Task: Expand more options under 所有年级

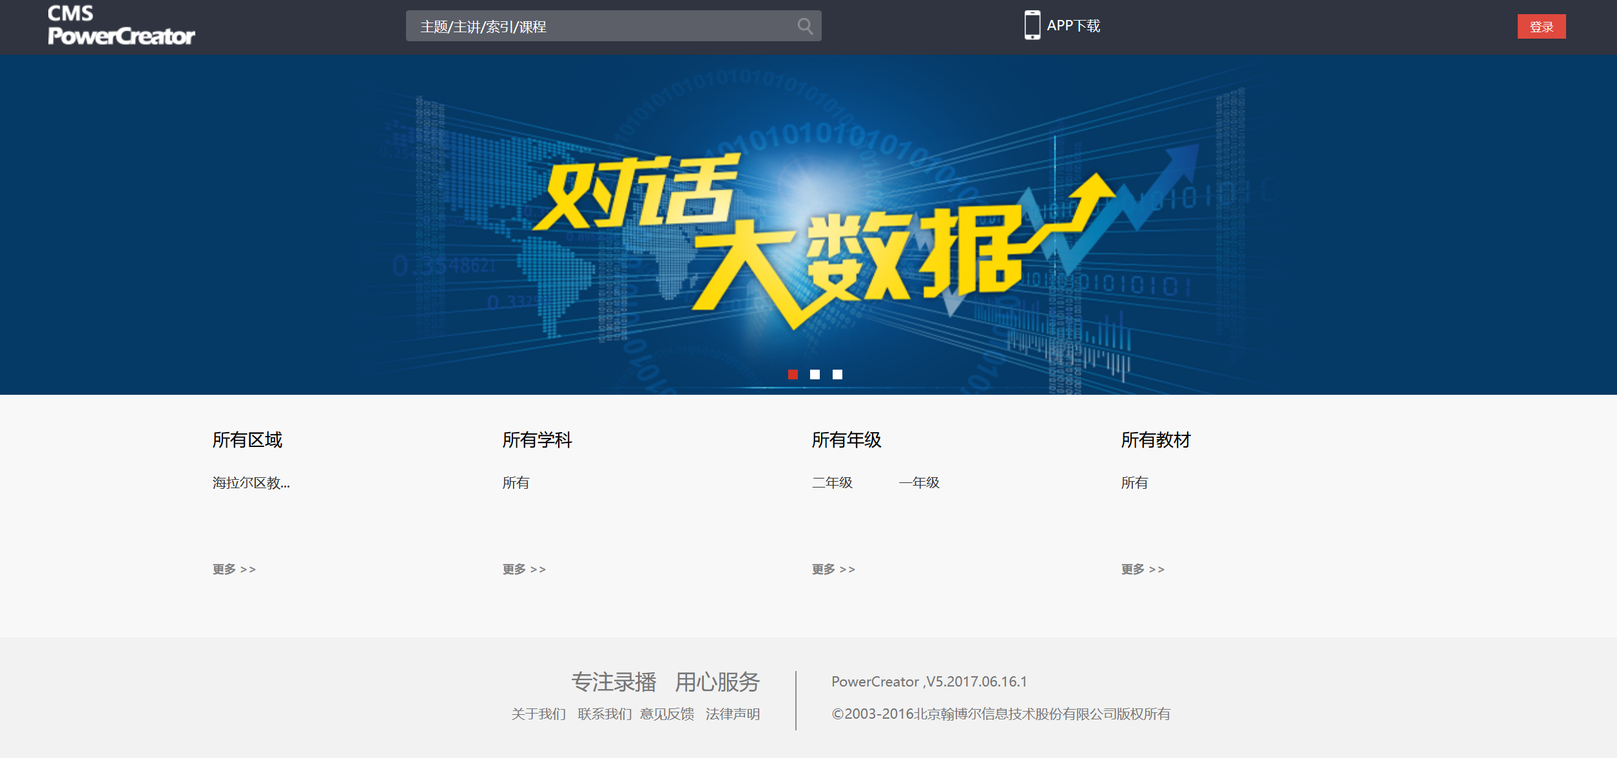Action: point(833,569)
